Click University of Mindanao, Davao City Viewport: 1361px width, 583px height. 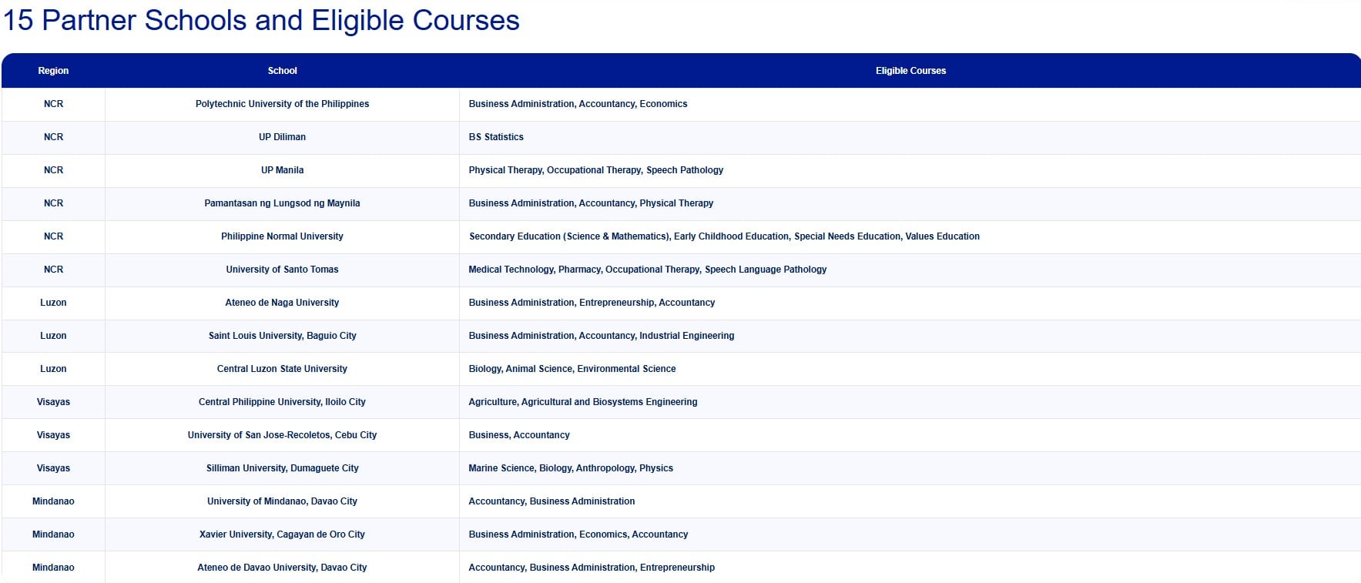click(x=282, y=501)
